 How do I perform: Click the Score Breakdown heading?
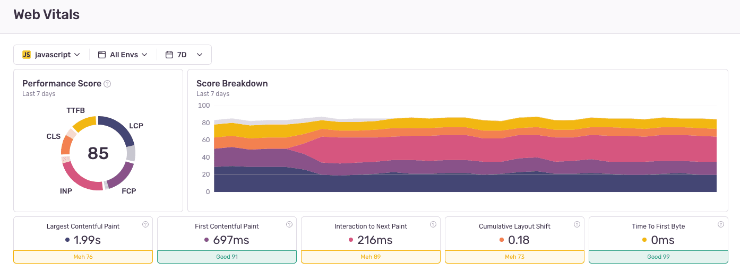[232, 83]
